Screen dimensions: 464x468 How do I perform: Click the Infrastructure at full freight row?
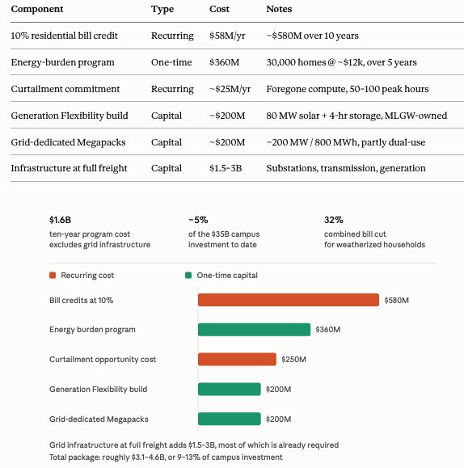pos(237,168)
